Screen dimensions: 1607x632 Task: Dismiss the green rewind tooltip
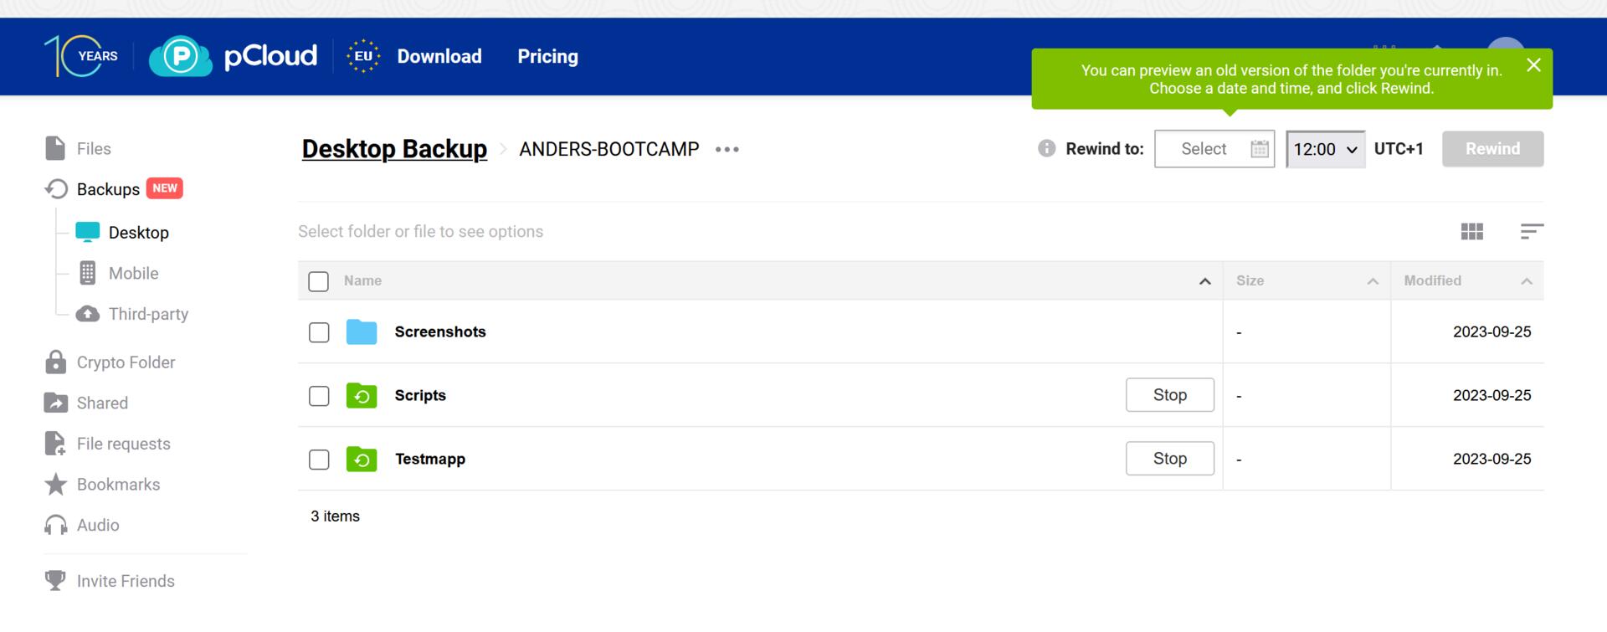(1533, 65)
